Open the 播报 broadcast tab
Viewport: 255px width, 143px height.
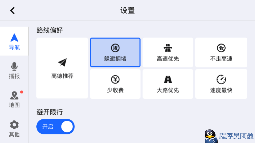[x=14, y=71]
